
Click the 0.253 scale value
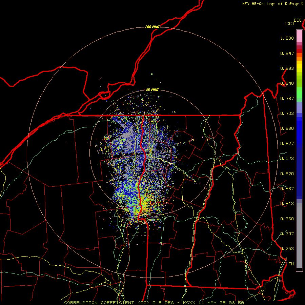tap(287, 249)
